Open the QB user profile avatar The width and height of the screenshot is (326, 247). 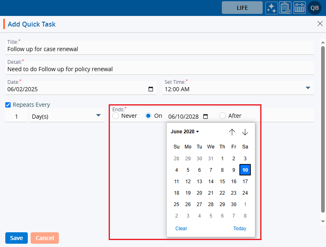point(315,8)
